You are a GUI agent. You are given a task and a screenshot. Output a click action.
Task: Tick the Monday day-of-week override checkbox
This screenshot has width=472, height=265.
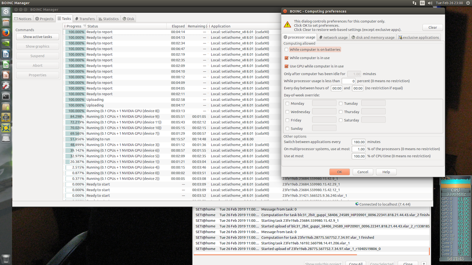pyautogui.click(x=288, y=104)
